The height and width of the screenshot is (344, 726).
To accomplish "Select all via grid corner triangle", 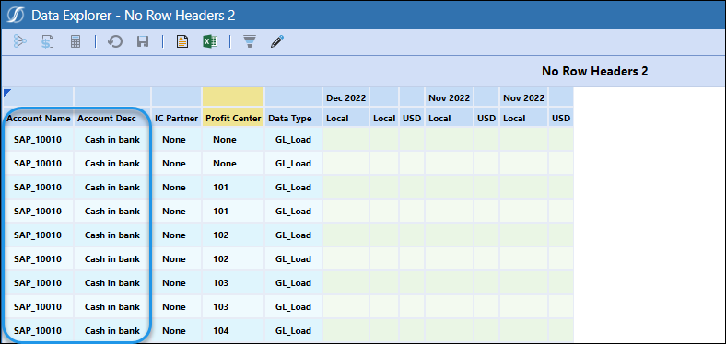I will coord(6,93).
